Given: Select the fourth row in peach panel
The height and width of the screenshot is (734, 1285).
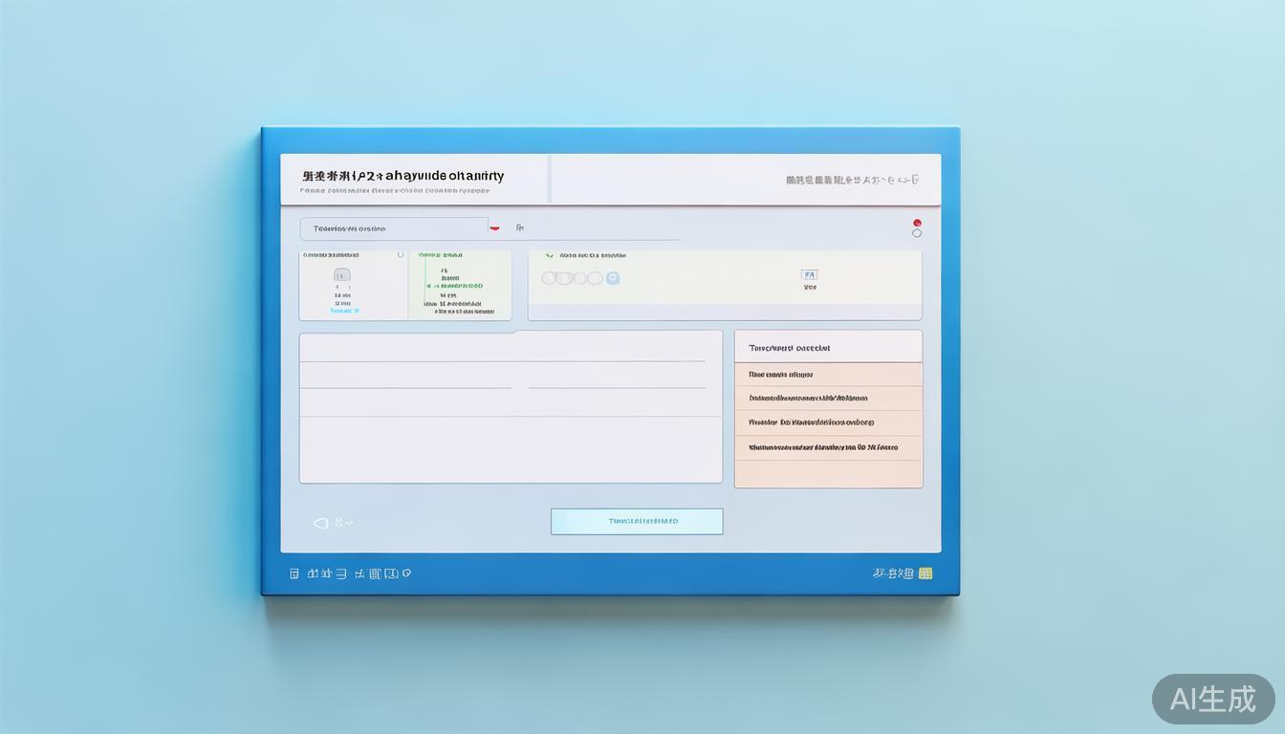Looking at the screenshot, I should pos(828,447).
